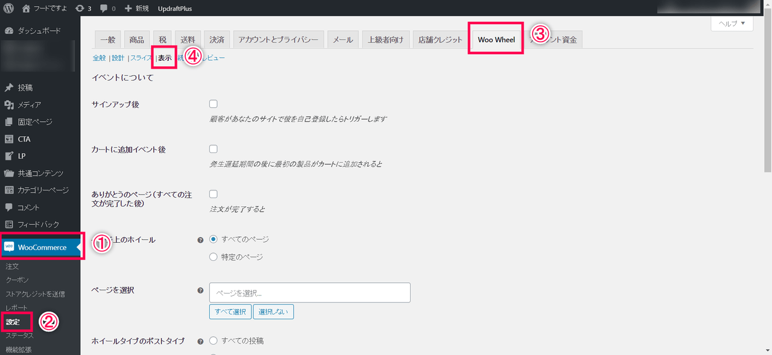Viewport: 772px width, 355px height.
Task: Switch to the 一般 settings tab
Action: pyautogui.click(x=108, y=40)
